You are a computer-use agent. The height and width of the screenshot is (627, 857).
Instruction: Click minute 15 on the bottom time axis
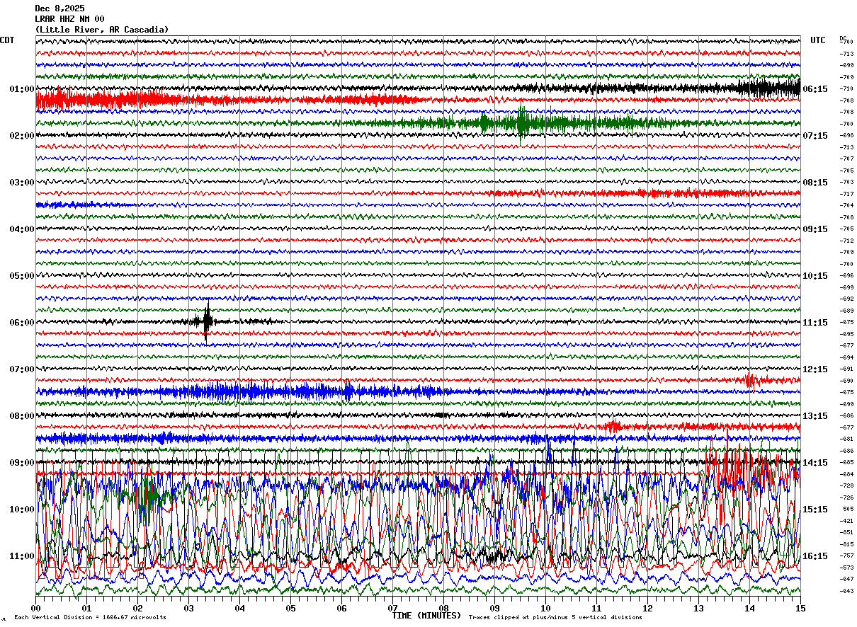coord(800,608)
